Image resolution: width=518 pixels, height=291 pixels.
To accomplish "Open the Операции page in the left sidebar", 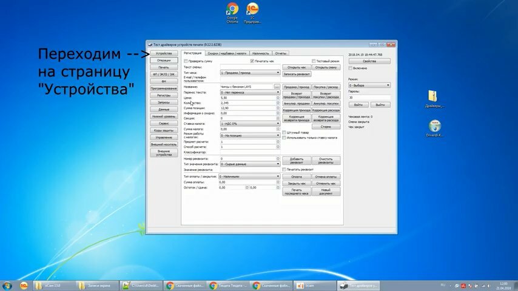I will (164, 61).
